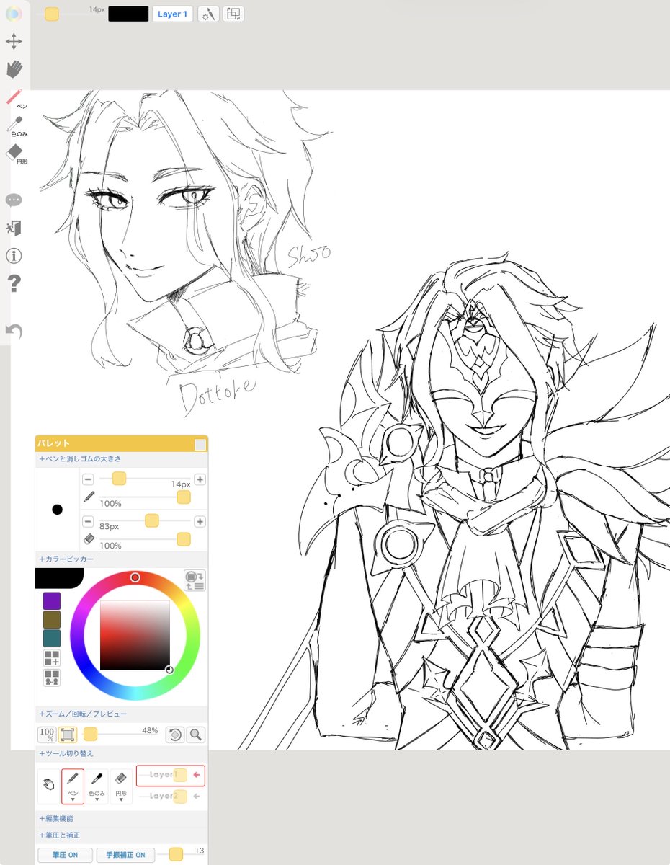Reset the canvas rotation
Screen dimensions: 670x865
tap(175, 735)
